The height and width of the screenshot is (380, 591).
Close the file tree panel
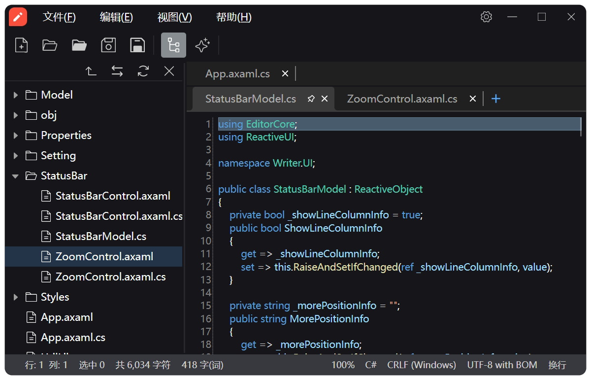click(169, 71)
